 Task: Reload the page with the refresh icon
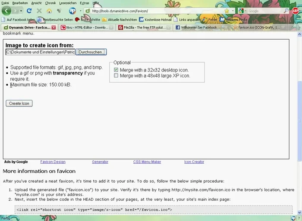[x=29, y=11]
